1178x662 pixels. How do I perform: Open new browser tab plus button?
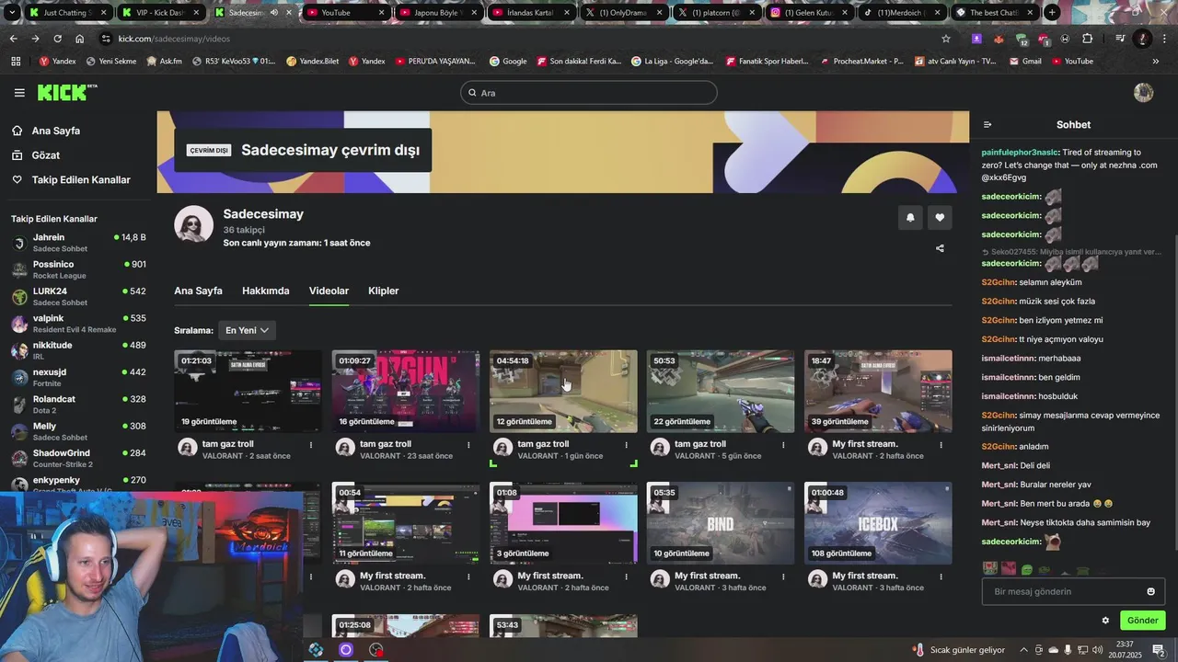point(1052,13)
